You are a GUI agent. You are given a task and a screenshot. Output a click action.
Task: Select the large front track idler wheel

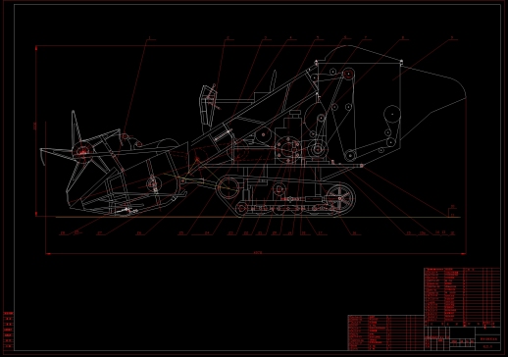pos(229,188)
